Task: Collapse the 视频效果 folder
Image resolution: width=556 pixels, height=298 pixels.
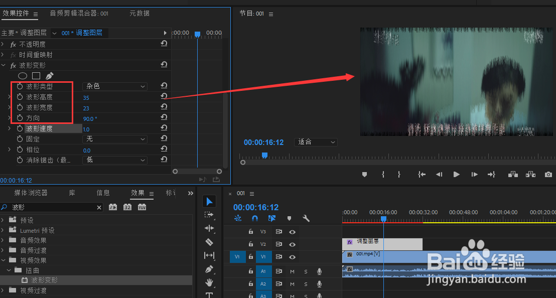Action: [x=3, y=260]
